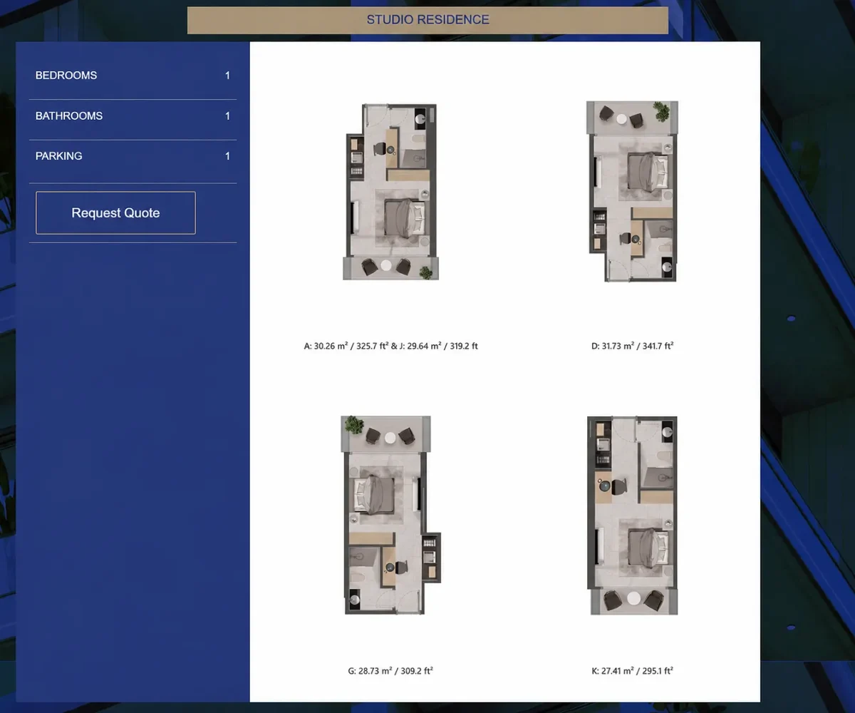
Task: Click the G: 28.73 m² / 309.2 ft² caption
Action: [x=390, y=671]
